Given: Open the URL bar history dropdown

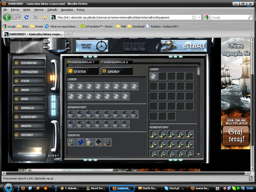Looking at the screenshot, I should 199,17.
